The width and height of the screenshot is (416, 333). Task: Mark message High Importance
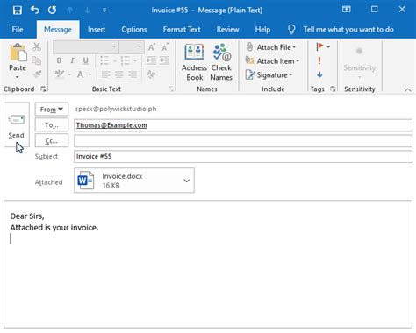(319, 60)
